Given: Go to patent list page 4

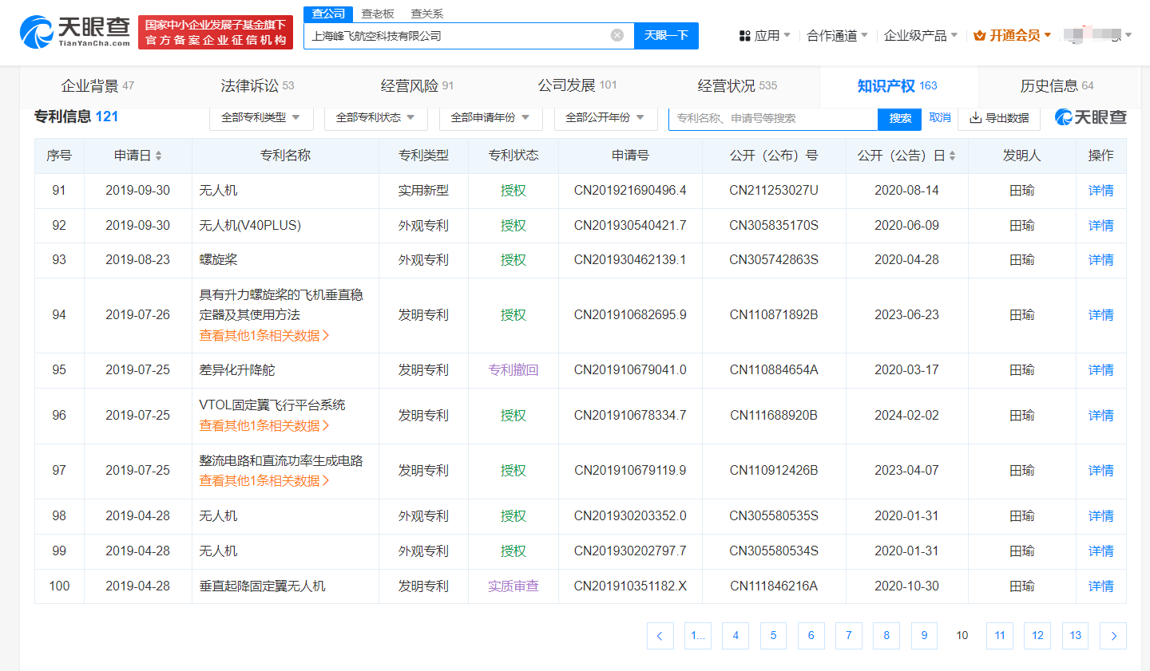Looking at the screenshot, I should (736, 636).
